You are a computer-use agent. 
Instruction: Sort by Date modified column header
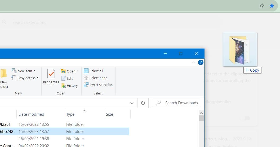[31, 114]
